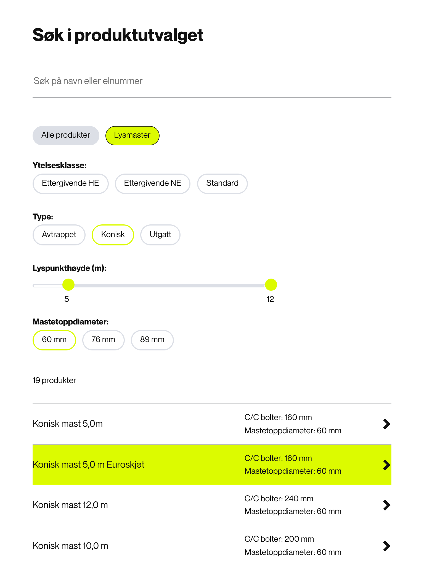Focus the name or elnummer search field
This screenshot has width=424, height=566.
coord(212,81)
